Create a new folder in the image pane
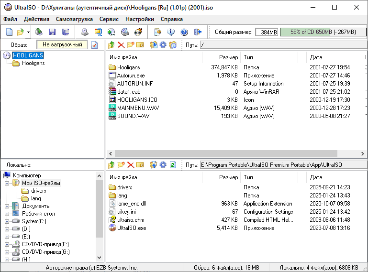368x272 pixels. coord(131,45)
